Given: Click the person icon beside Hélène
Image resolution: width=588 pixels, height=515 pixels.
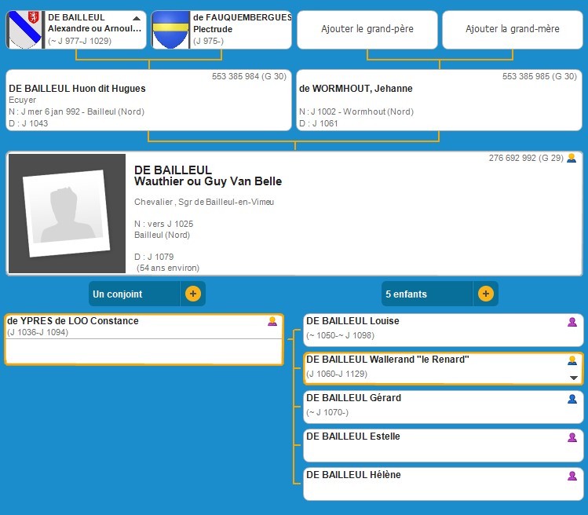Looking at the screenshot, I should (572, 476).
